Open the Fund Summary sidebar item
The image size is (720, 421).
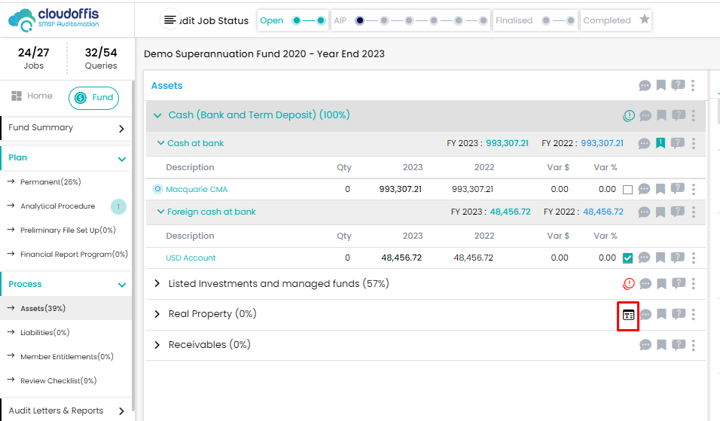click(66, 128)
